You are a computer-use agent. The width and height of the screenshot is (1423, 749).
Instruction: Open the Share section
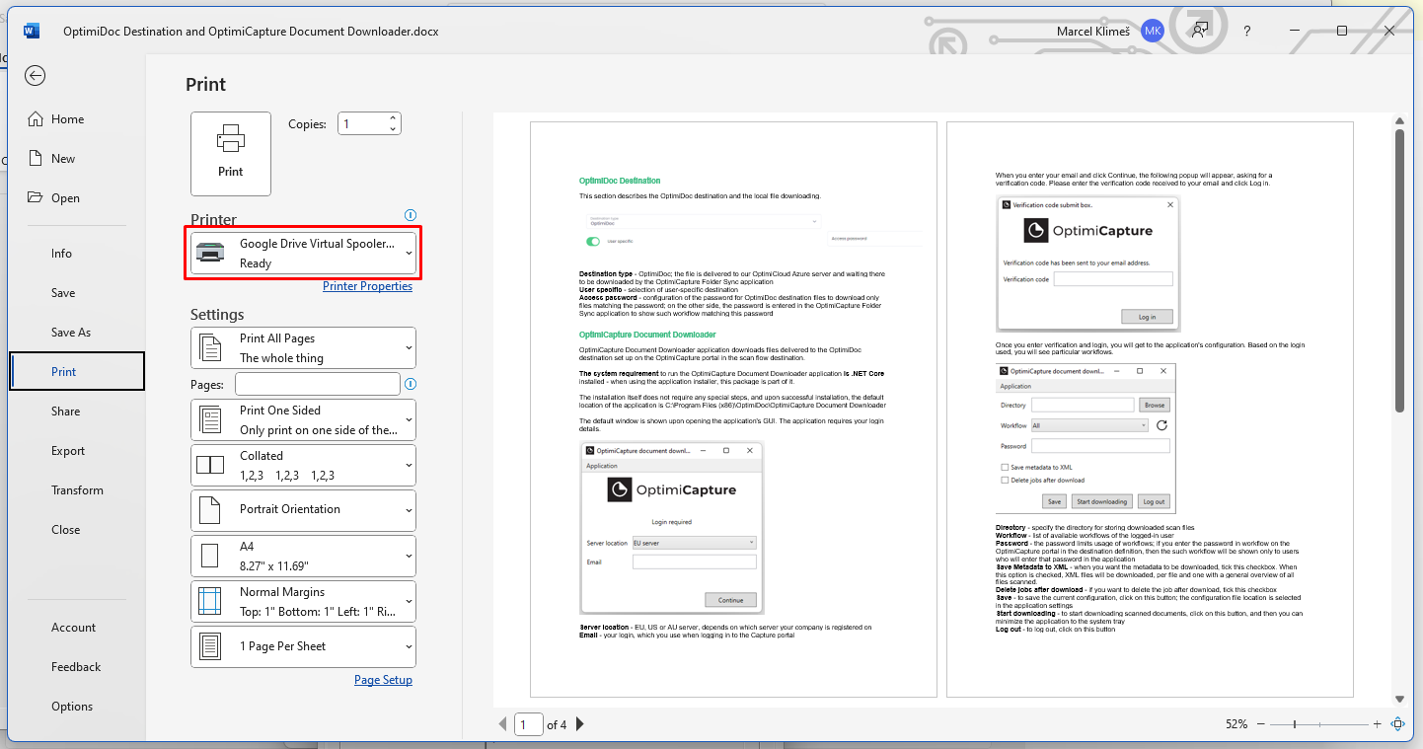click(x=77, y=412)
